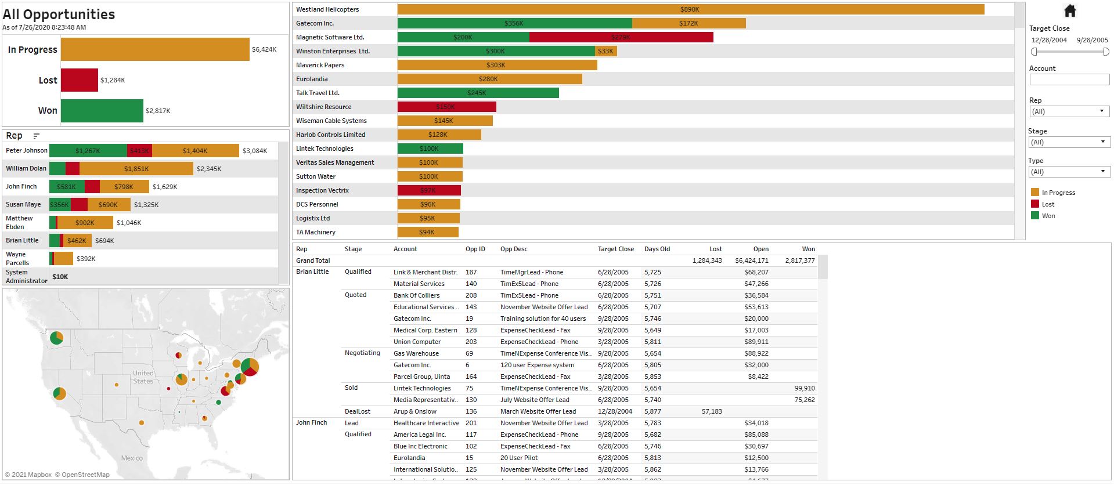Click the Target Close column header
Viewport: 1114px width, 485px height.
615,249
